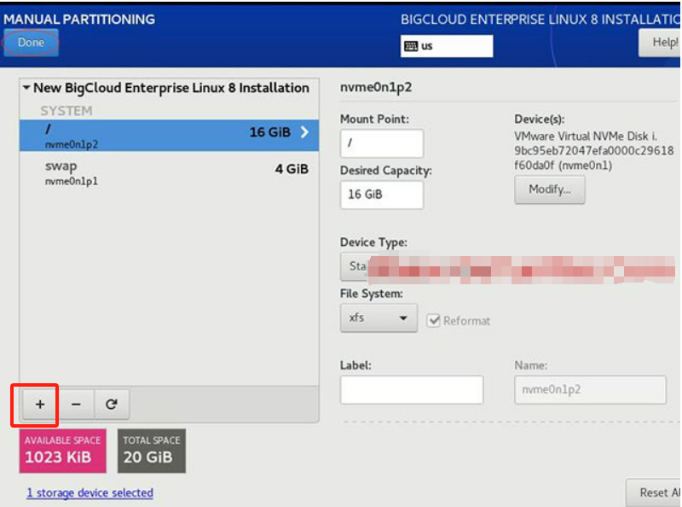The width and height of the screenshot is (682, 507).
Task: Toggle the Reformat checkbox
Action: click(x=434, y=321)
